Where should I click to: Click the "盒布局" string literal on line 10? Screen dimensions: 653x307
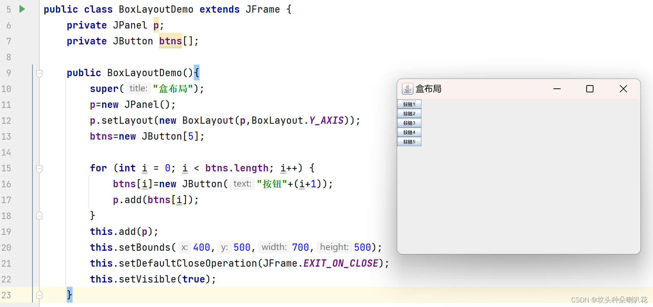pyautogui.click(x=173, y=89)
